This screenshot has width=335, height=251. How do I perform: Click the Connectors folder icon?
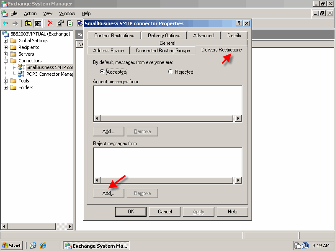pos(13,61)
